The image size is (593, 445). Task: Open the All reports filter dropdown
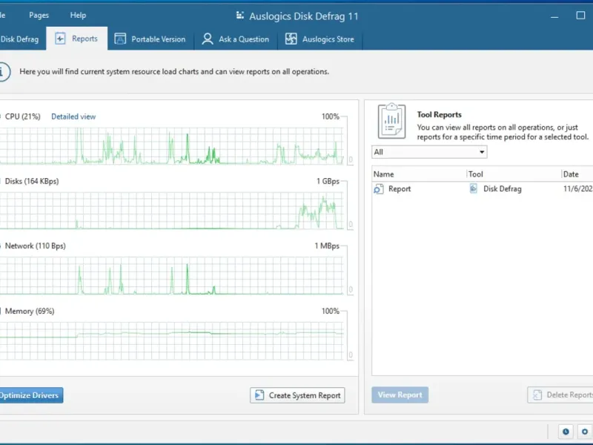(x=429, y=152)
